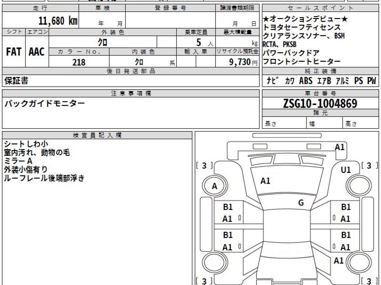The height and width of the screenshot is (285, 381).
Task: Click the アルミ equipment item
Action: coord(343,81)
